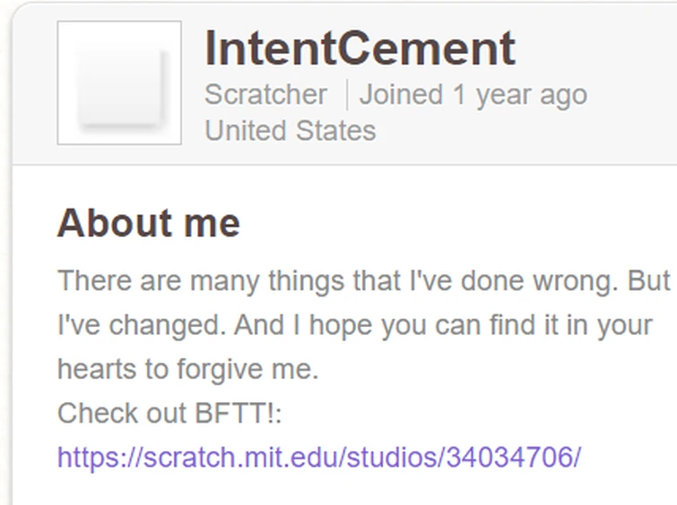Click the IntentCement username heading
Viewport: 677px width, 505px height.
tap(360, 48)
